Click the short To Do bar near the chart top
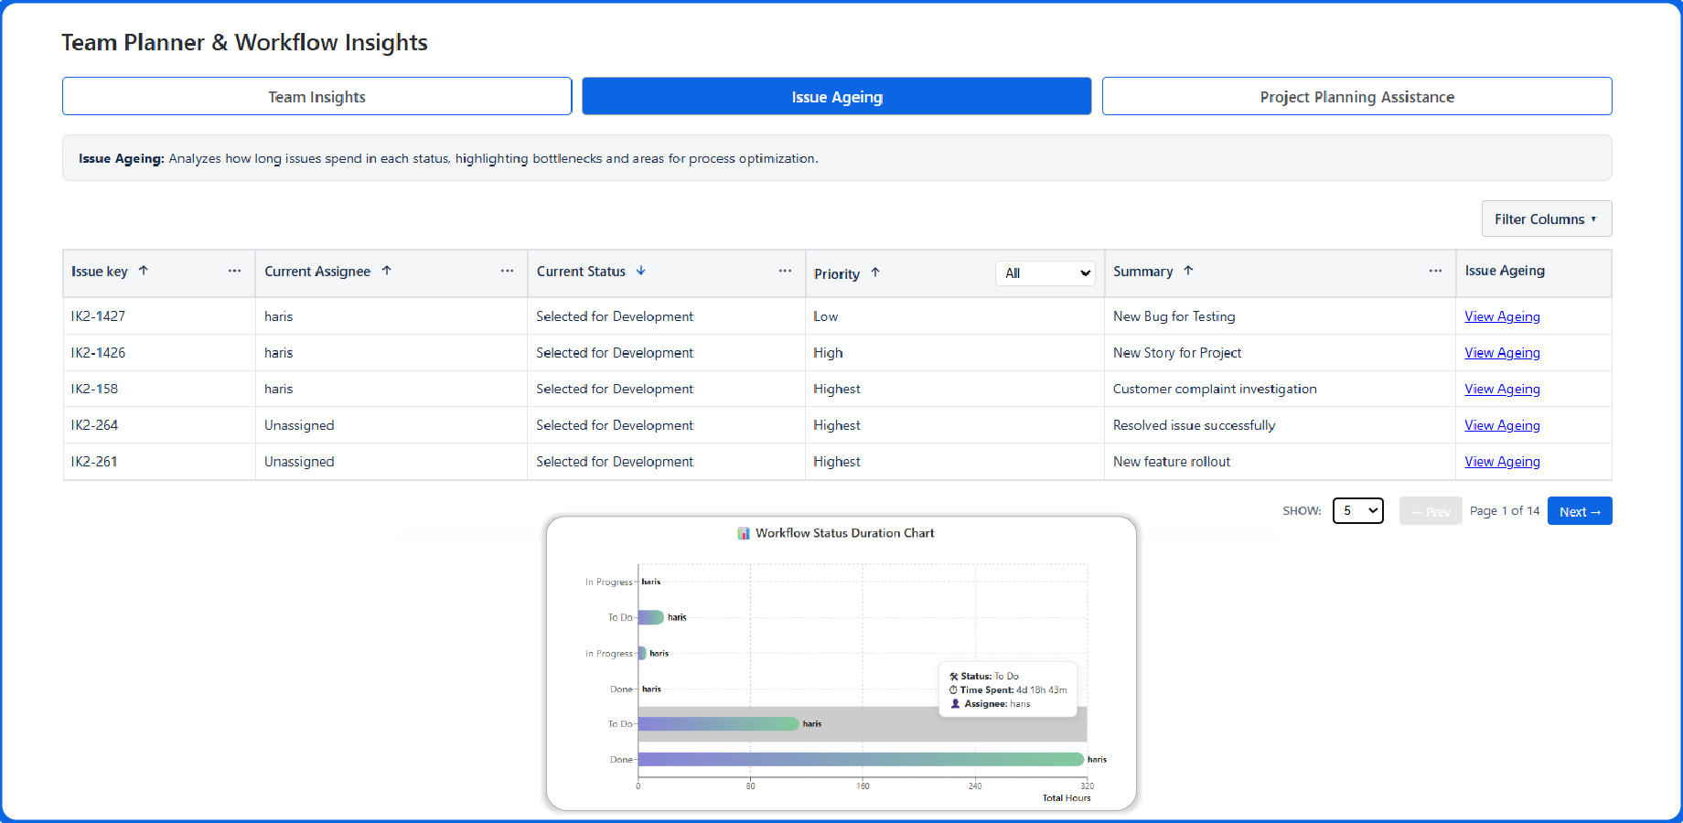Image resolution: width=1683 pixels, height=823 pixels. click(x=650, y=617)
